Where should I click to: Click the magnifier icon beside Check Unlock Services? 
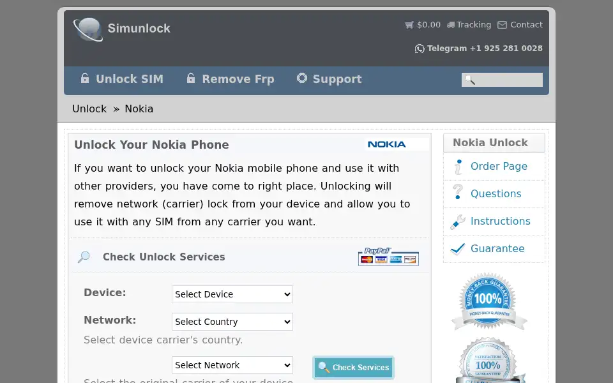tap(84, 257)
